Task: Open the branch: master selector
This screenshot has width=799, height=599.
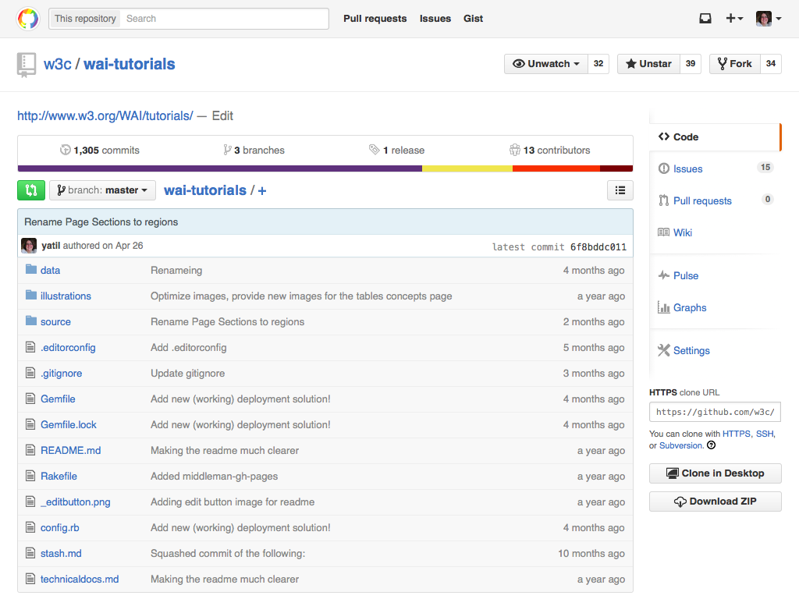Action: tap(102, 190)
